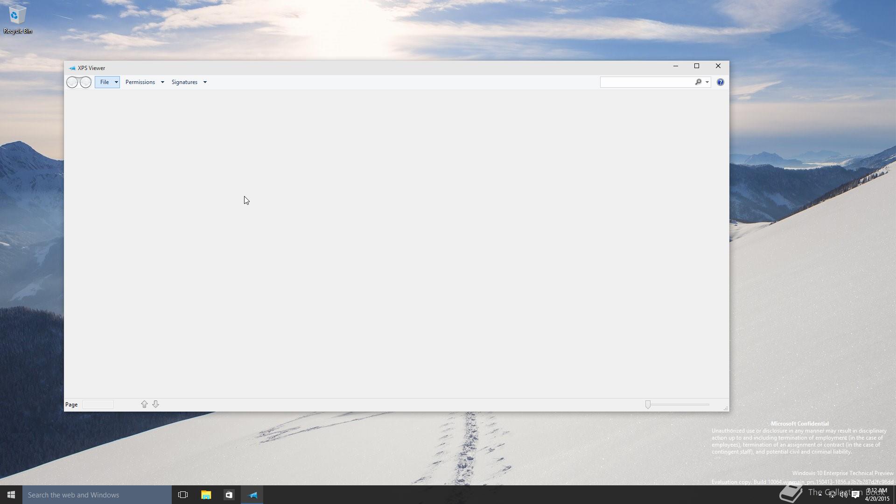Open the network tray icon
This screenshot has height=504, width=896.
(x=832, y=495)
